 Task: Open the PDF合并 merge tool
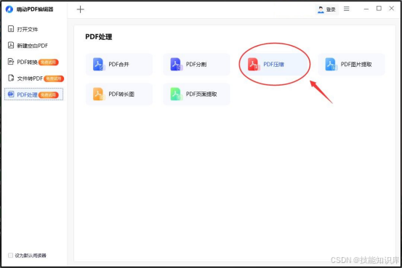click(x=119, y=65)
